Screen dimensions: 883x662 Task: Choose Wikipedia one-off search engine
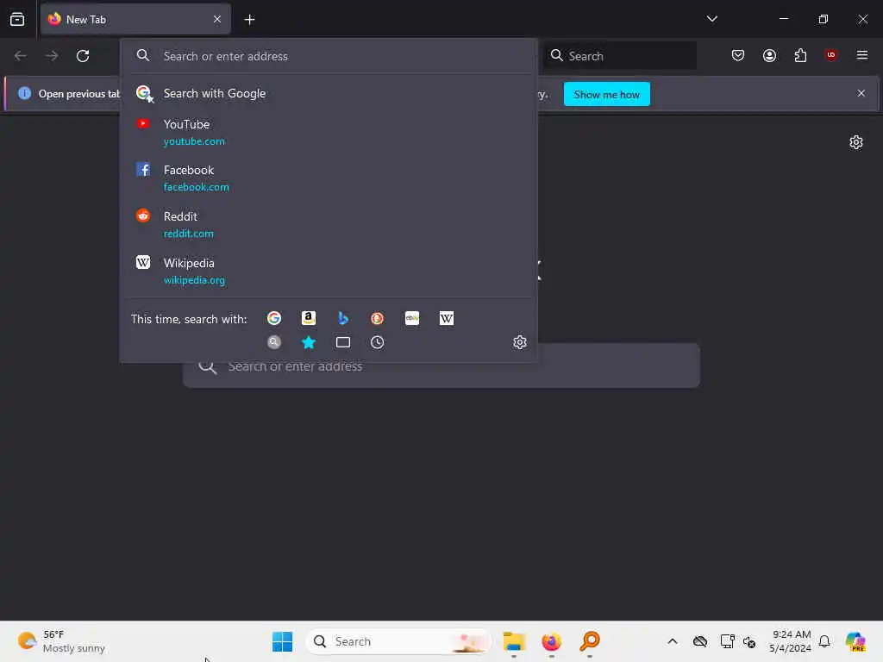(447, 319)
